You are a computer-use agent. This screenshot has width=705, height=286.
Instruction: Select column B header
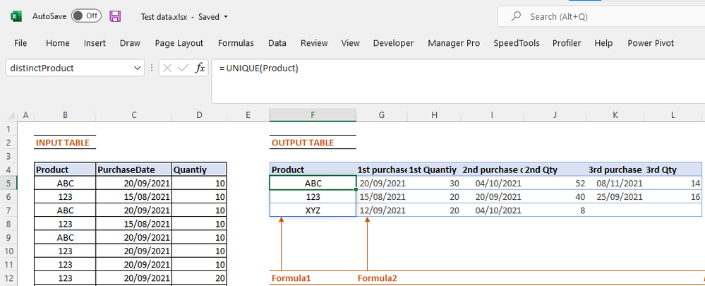pyautogui.click(x=65, y=116)
